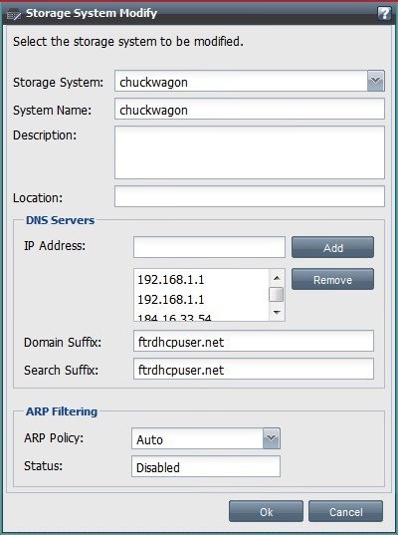Click the Domain Suffix field

pyautogui.click(x=254, y=341)
